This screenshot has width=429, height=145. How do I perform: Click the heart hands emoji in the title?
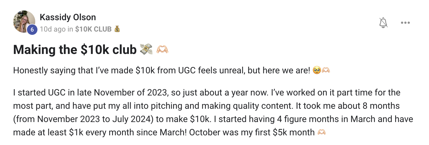point(162,50)
